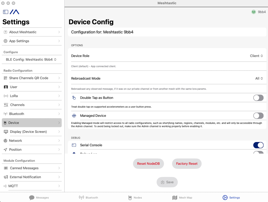Screen dimensions: 268x202
Task: Click the Messages speech bubble icon
Action: pyautogui.click(x=32, y=198)
